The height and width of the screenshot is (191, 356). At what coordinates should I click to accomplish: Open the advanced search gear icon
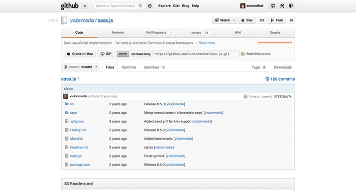click(150, 6)
